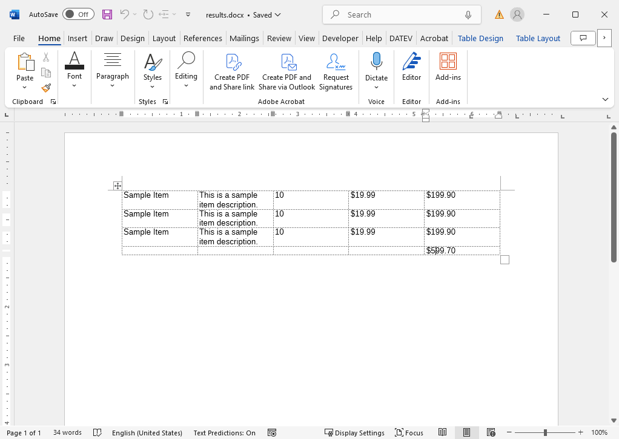Screen dimensions: 619x439
Task: Open the Clipboard dialog launcher
Action: 53,102
